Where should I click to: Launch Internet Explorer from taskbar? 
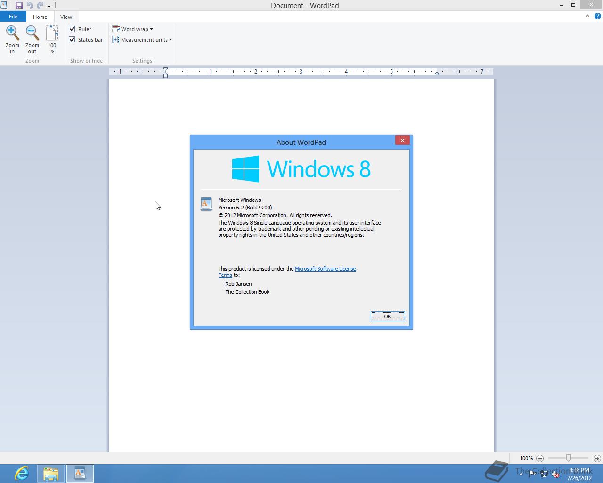click(22, 474)
